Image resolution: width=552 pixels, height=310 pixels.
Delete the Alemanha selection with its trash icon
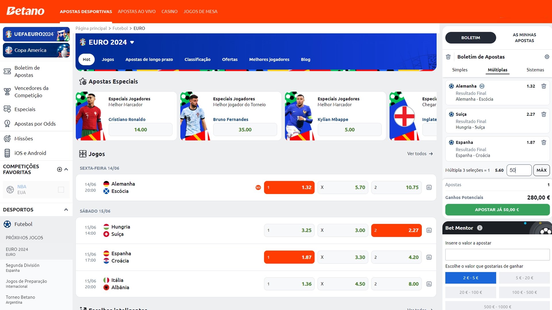[x=544, y=86]
